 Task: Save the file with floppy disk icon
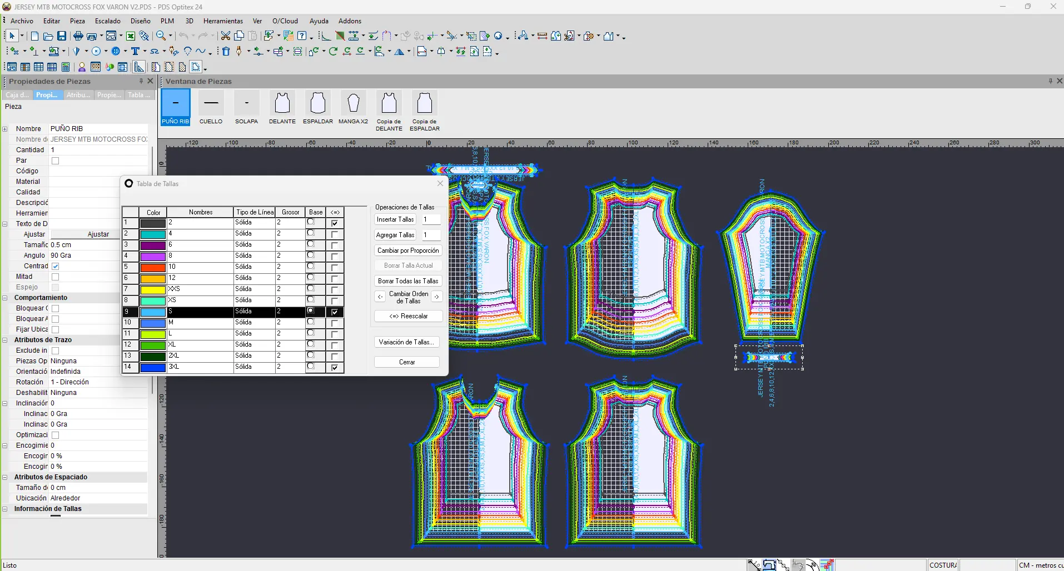pos(62,36)
